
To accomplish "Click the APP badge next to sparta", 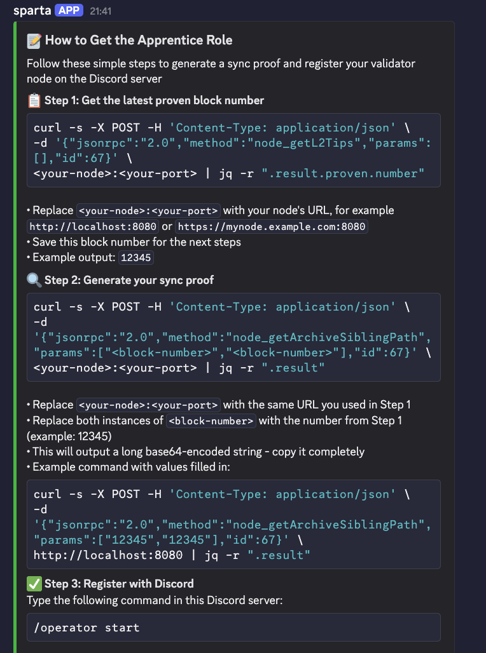I will click(x=69, y=10).
